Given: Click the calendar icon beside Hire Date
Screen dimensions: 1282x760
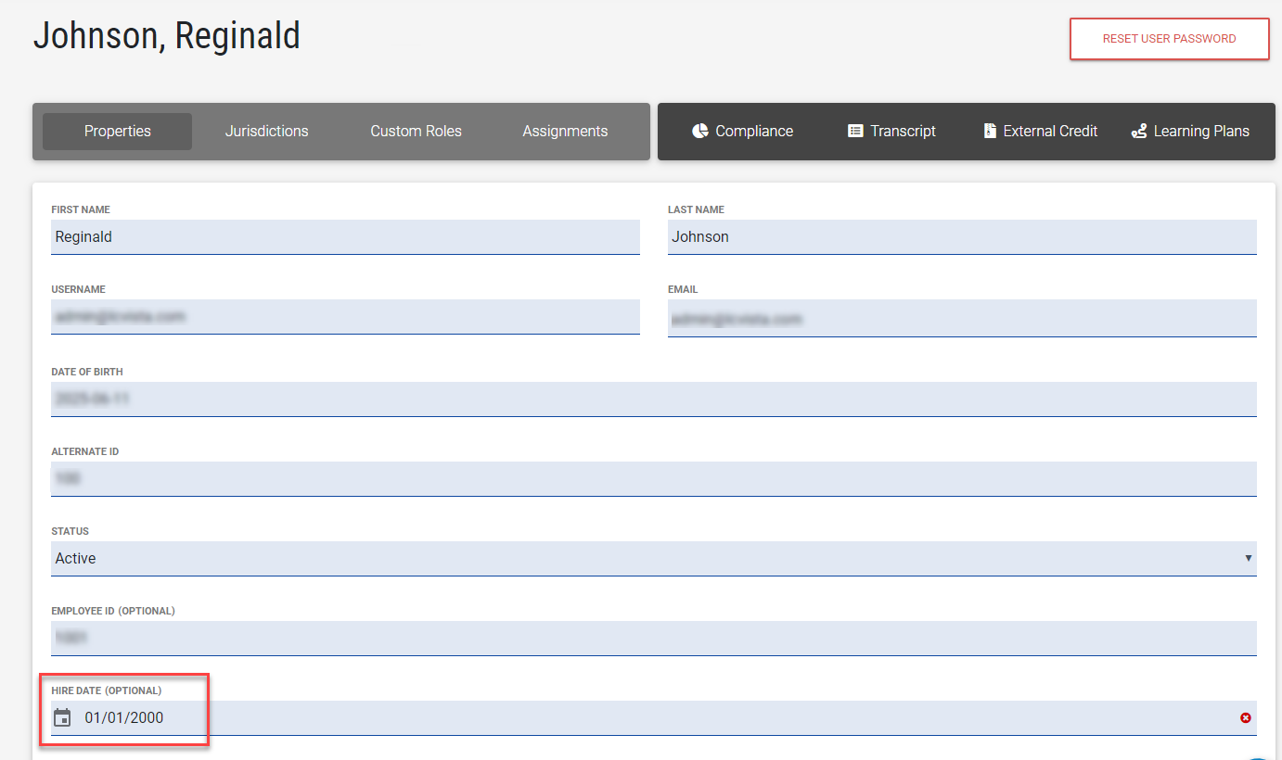Looking at the screenshot, I should 62,717.
